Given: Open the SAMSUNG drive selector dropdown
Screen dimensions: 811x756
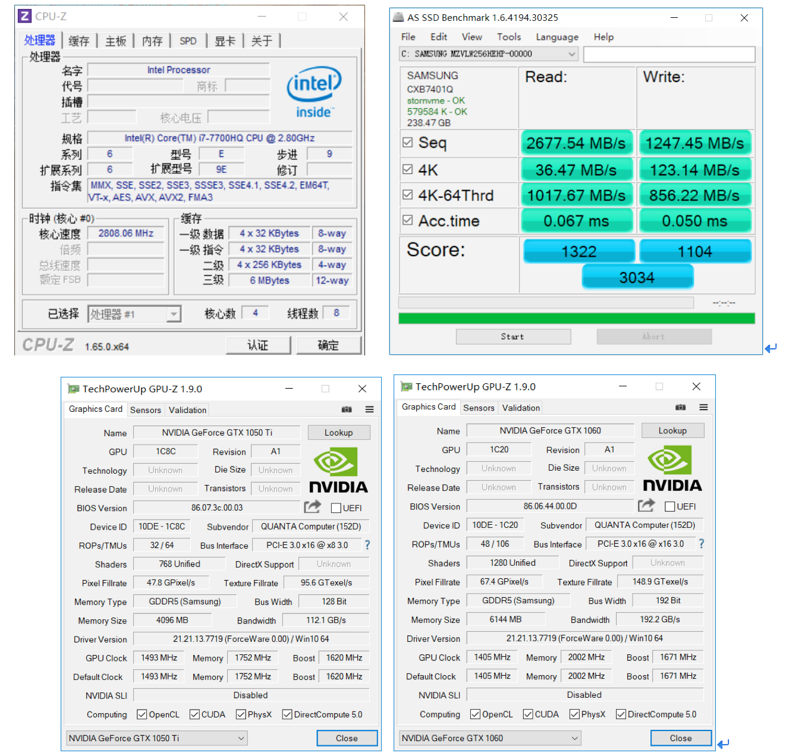Looking at the screenshot, I should pyautogui.click(x=489, y=54).
